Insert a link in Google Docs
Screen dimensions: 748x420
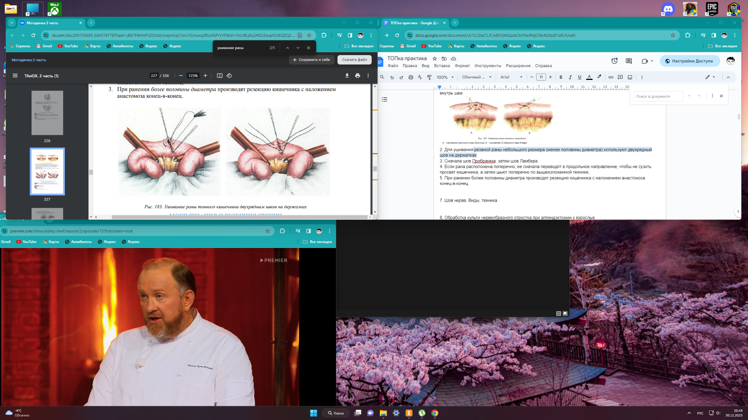611,77
